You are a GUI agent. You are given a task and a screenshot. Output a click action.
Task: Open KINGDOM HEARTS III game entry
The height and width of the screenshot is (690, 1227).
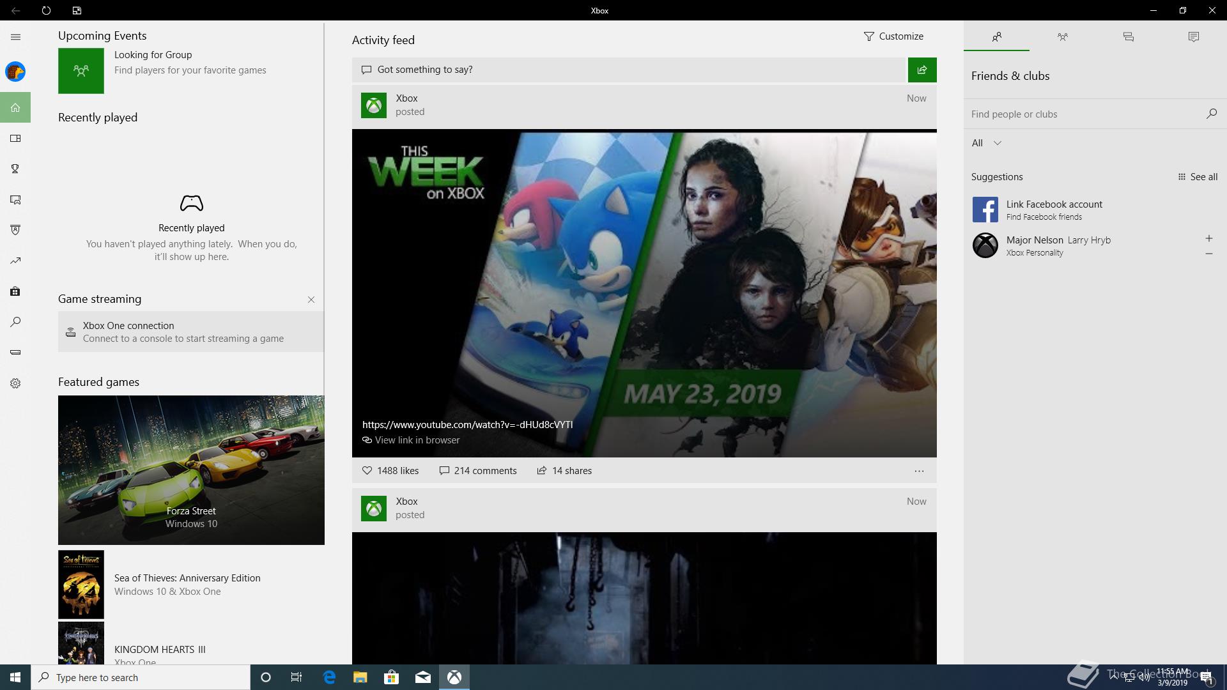point(191,644)
